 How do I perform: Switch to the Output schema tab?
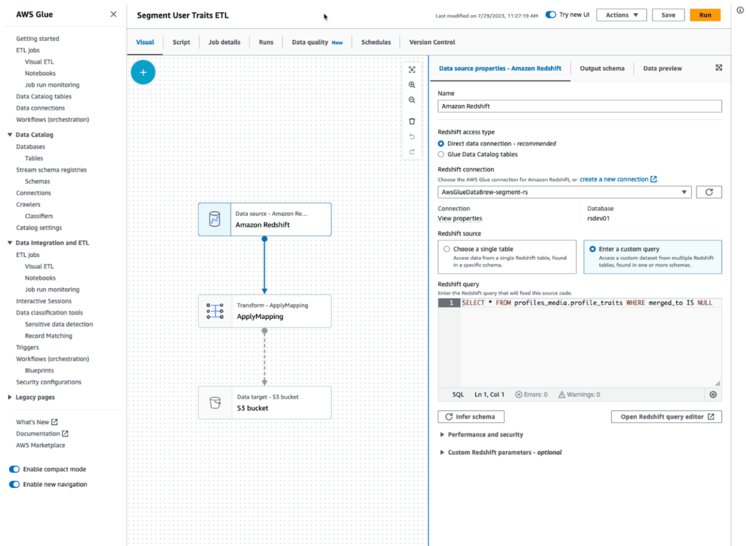(602, 68)
